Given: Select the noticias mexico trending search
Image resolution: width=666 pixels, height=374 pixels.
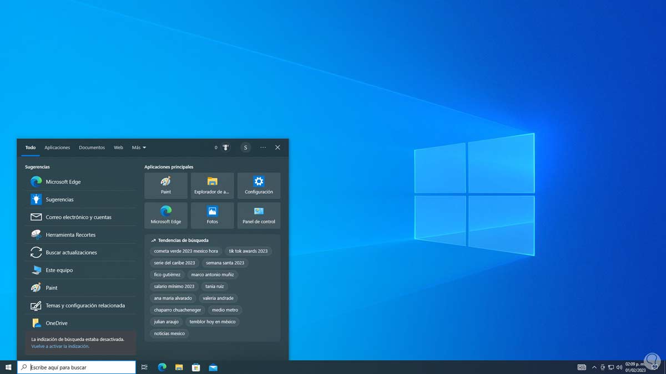Looking at the screenshot, I should pos(170,333).
